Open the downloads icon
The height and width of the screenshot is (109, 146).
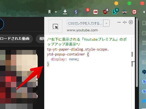coord(65,12)
